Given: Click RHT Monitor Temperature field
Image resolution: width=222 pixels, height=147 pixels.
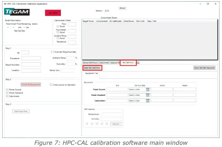Looking at the screenshot, I should click(x=111, y=114).
